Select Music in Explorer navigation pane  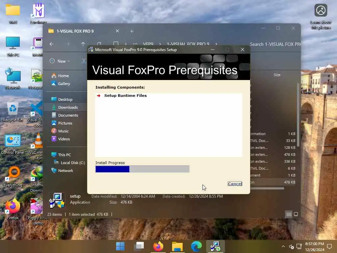pyautogui.click(x=60, y=131)
